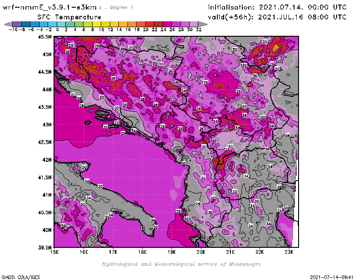Screen dimensions: 363x280
Task: Click the 41.5N latitude label
Action: (x=44, y=177)
